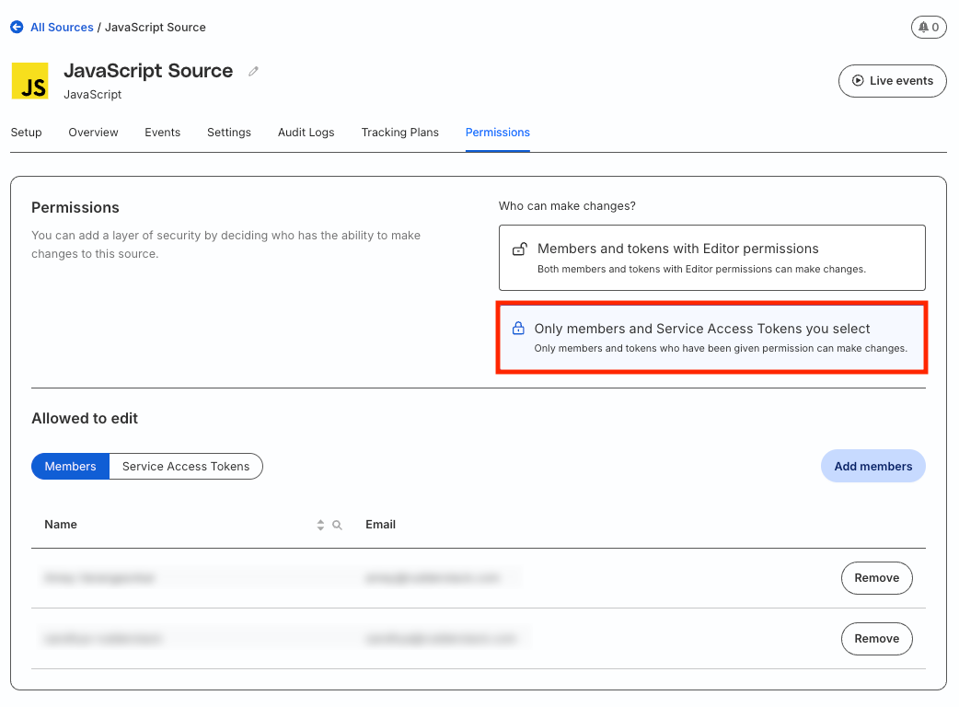Image resolution: width=959 pixels, height=707 pixels.
Task: Switch to Service Access Tokens
Action: tap(186, 466)
